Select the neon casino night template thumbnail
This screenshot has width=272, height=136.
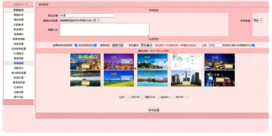coord(220,78)
